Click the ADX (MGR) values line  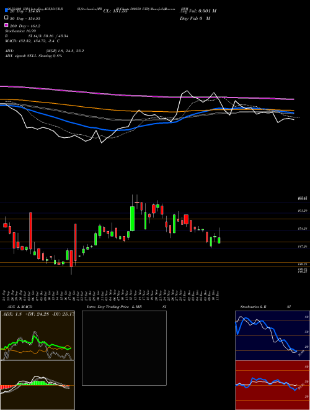45,51
